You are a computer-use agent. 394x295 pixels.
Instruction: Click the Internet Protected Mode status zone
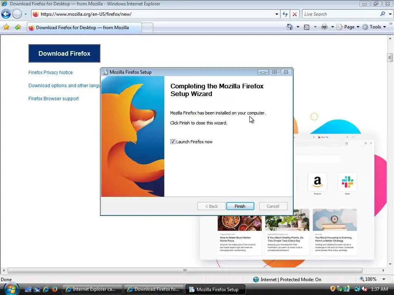[x=287, y=280]
